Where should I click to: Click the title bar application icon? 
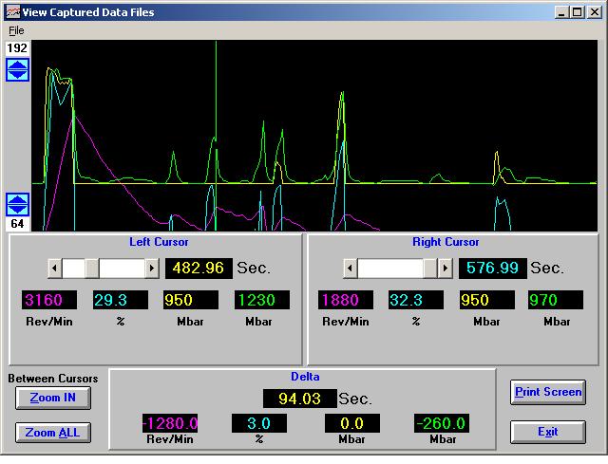point(12,12)
